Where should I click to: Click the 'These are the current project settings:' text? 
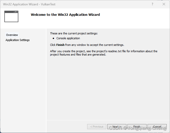[x=74, y=33]
